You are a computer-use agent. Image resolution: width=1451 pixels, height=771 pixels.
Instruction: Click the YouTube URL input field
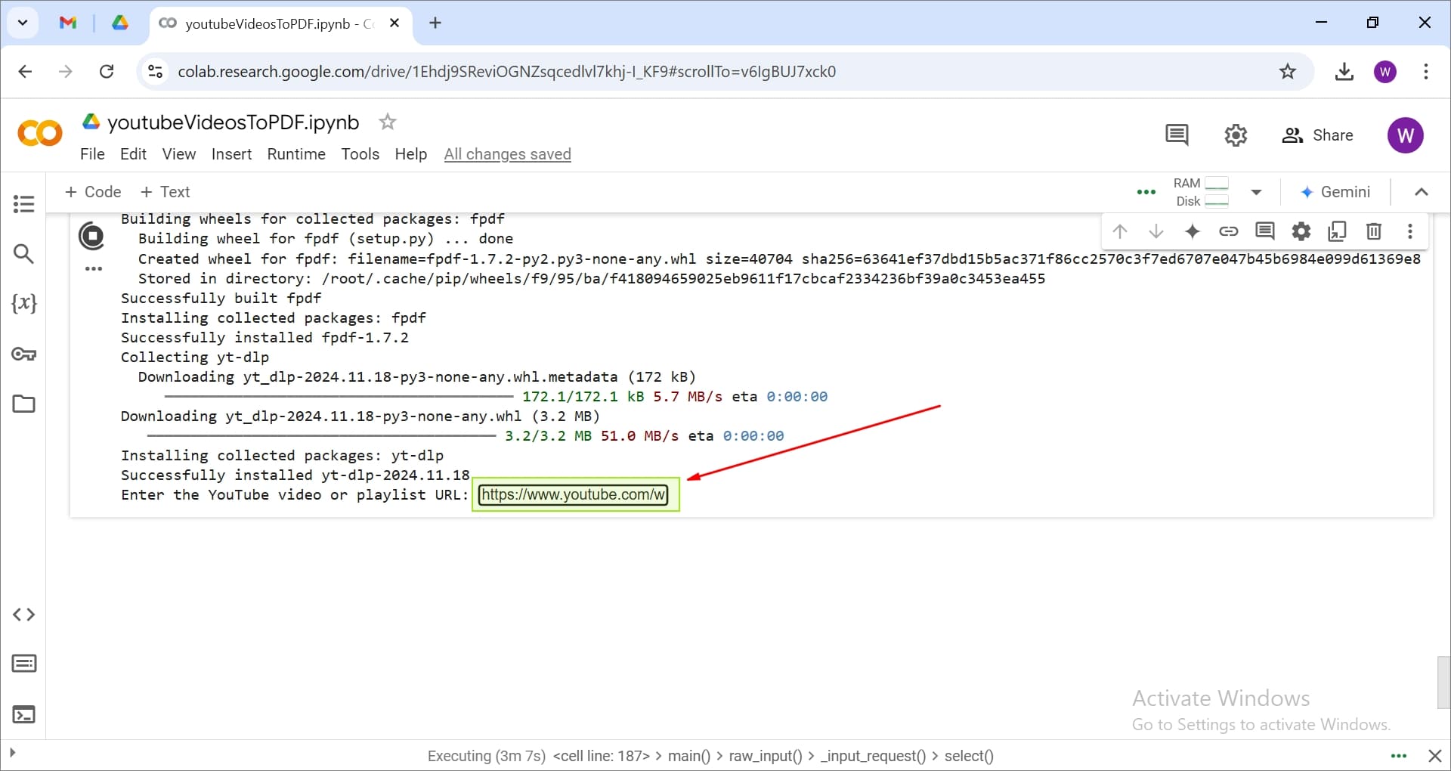(x=574, y=494)
